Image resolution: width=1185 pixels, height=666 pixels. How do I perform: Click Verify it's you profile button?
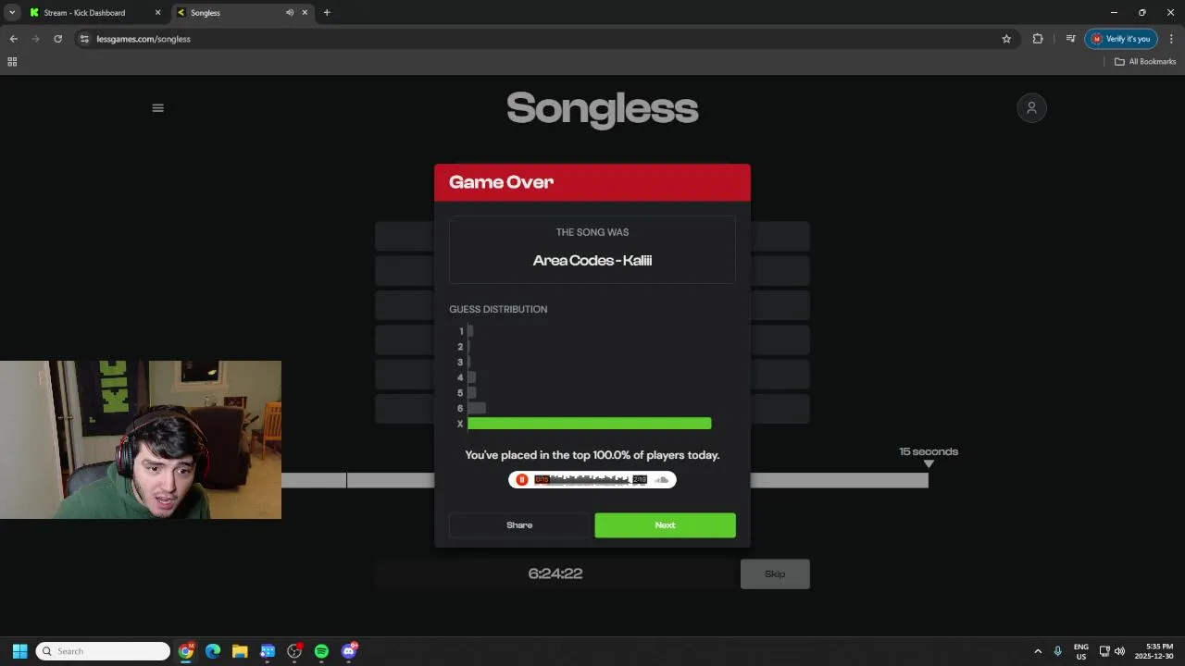coord(1121,39)
